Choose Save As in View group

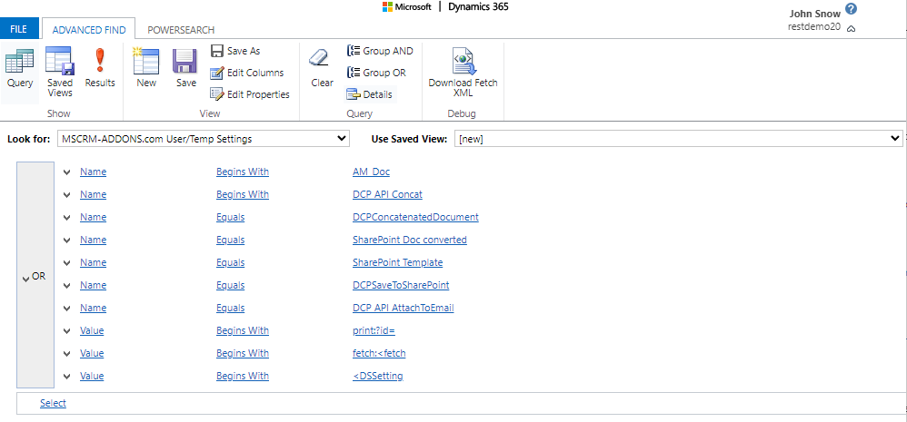pos(235,51)
